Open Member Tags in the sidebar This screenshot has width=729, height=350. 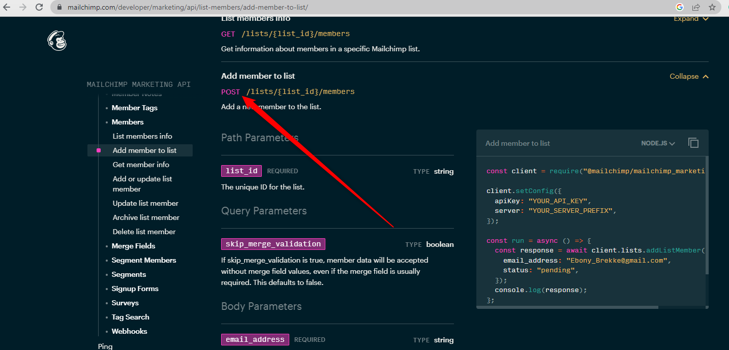(135, 108)
